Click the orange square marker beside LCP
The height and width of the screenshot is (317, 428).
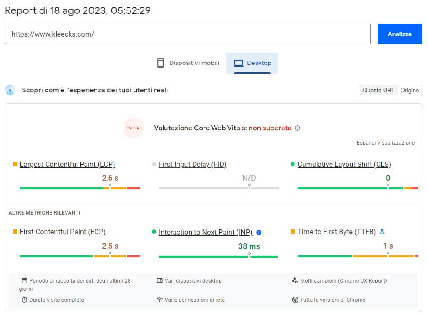click(15, 164)
